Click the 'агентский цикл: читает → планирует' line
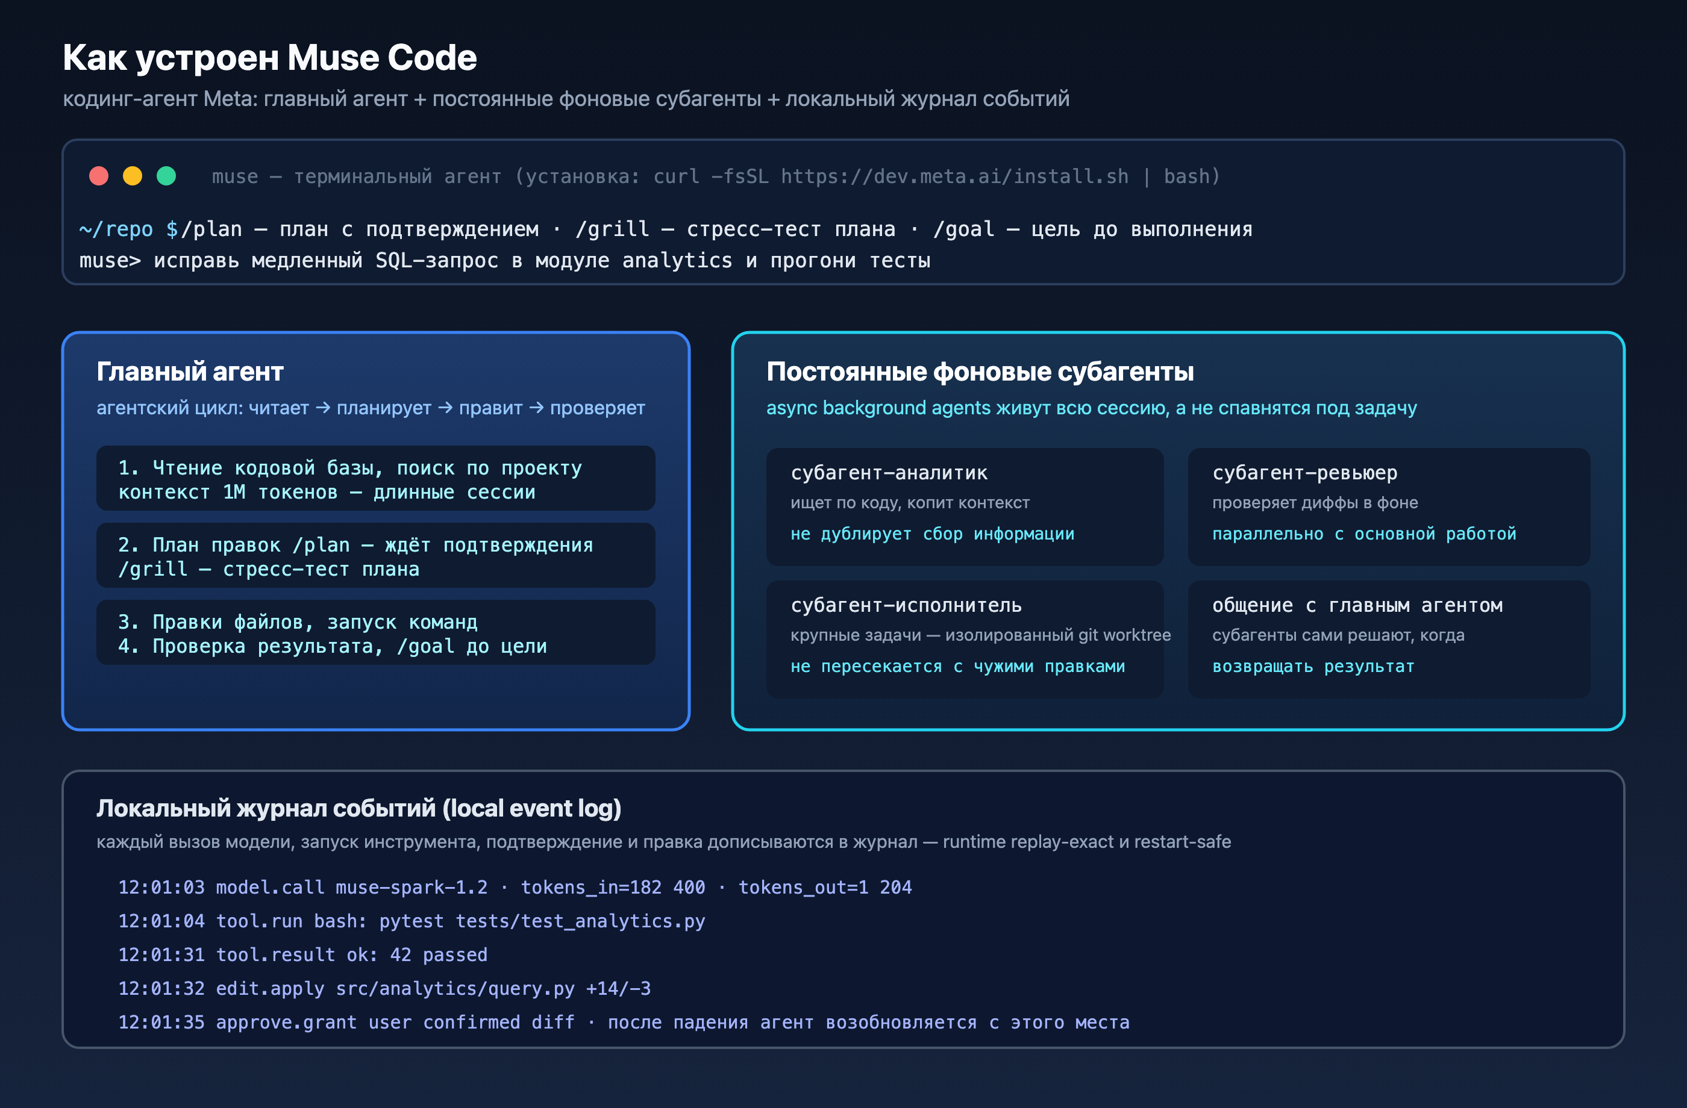 pos(371,408)
